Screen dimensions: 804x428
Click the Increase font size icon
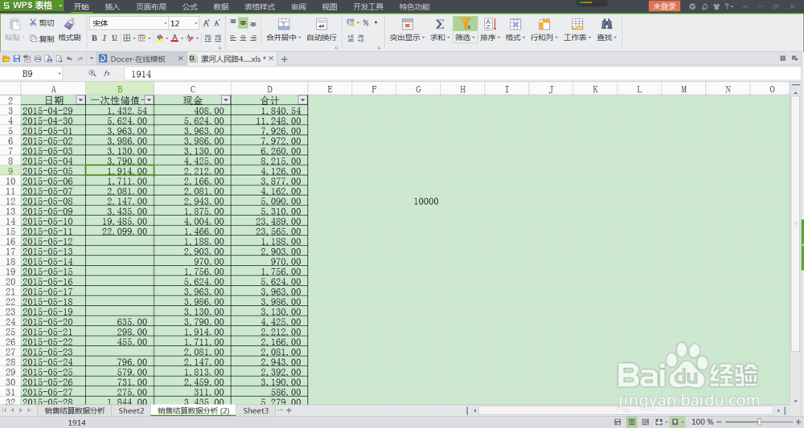(206, 23)
